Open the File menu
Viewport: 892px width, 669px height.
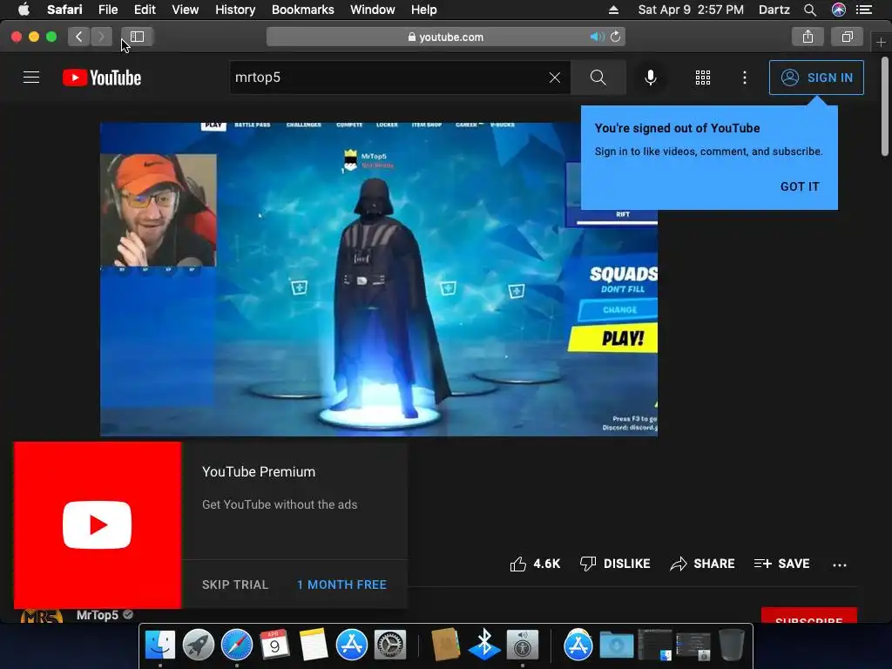tap(107, 10)
